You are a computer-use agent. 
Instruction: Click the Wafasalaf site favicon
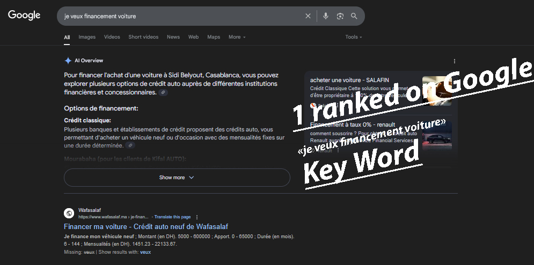coord(69,213)
